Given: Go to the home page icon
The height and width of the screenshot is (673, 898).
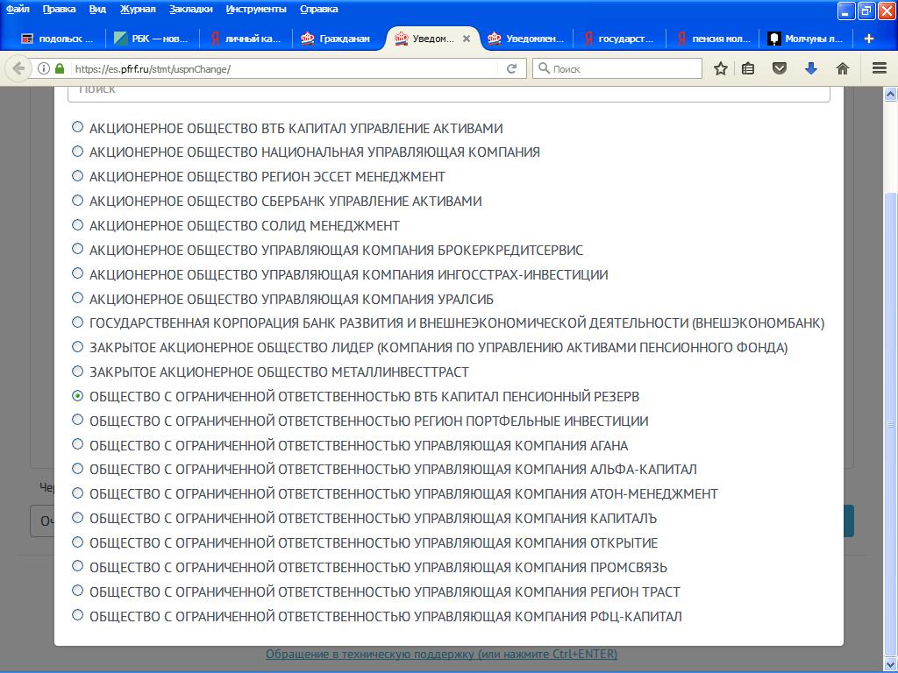Looking at the screenshot, I should click(842, 68).
